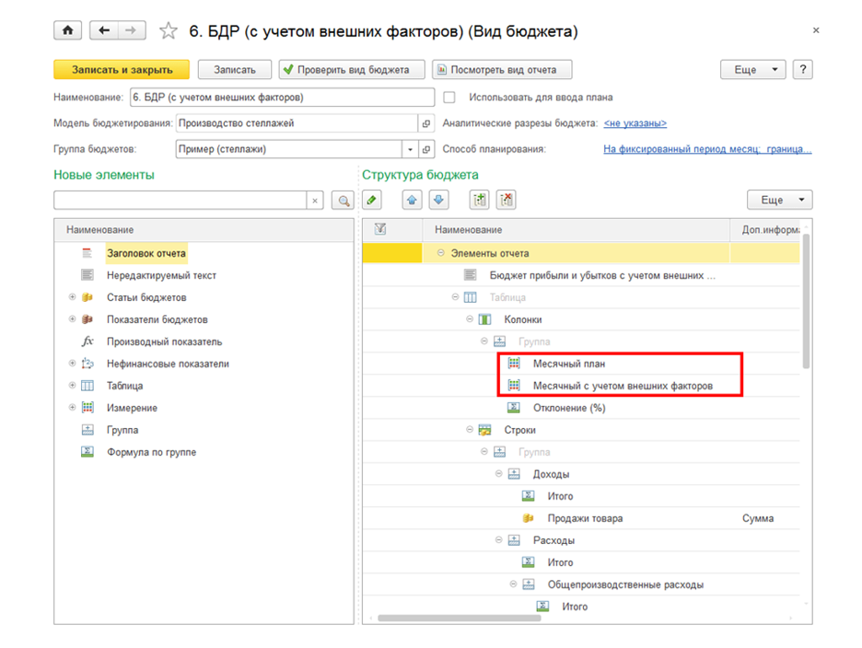Expand the Показатели бюджетов node
The width and height of the screenshot is (862, 648).
coord(72,319)
